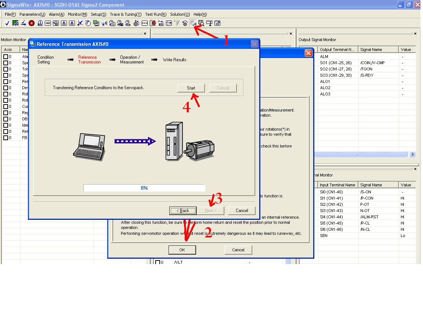This screenshot has width=423, height=317.
Task: Toggle the 'FB' row checkbox in Motion Monitor
Action: pyautogui.click(x=6, y=138)
